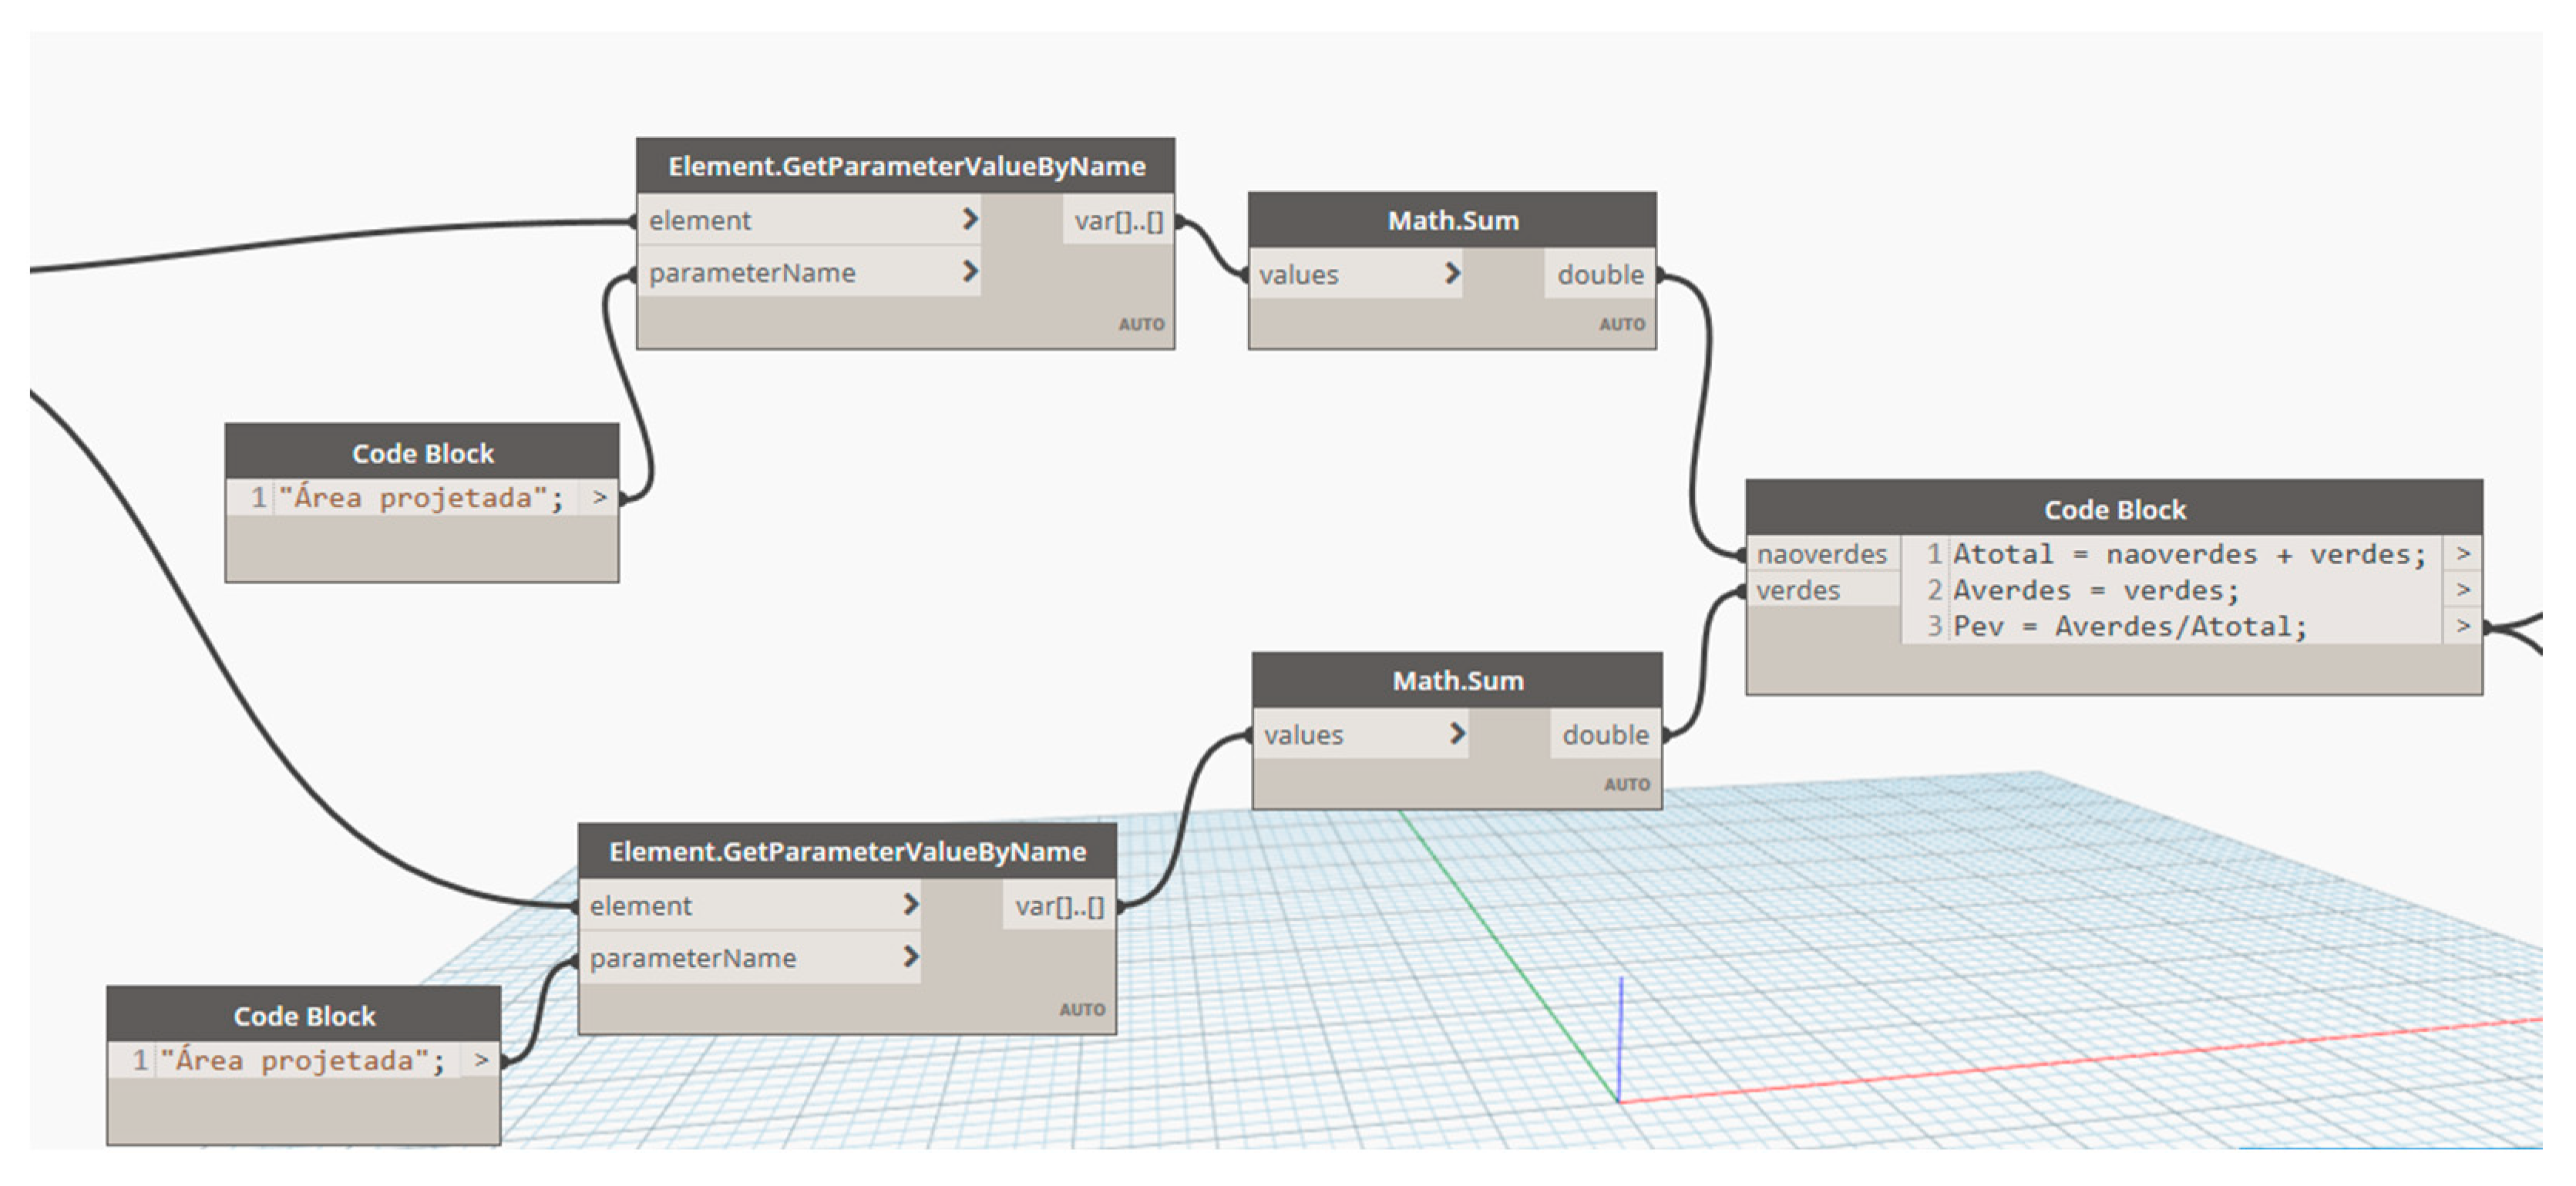Click the verdes input port
Viewport: 2576px width, 1186px height.
pyautogui.click(x=1798, y=591)
